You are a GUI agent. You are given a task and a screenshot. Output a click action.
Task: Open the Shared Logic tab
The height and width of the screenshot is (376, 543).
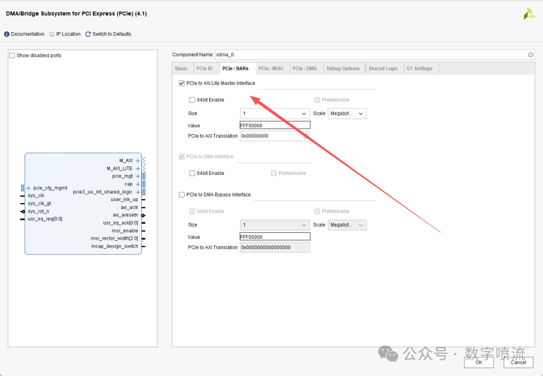(x=383, y=68)
